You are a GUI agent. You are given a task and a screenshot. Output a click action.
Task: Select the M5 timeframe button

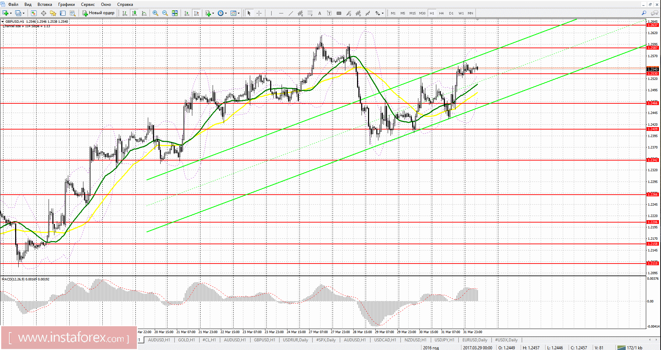click(403, 13)
